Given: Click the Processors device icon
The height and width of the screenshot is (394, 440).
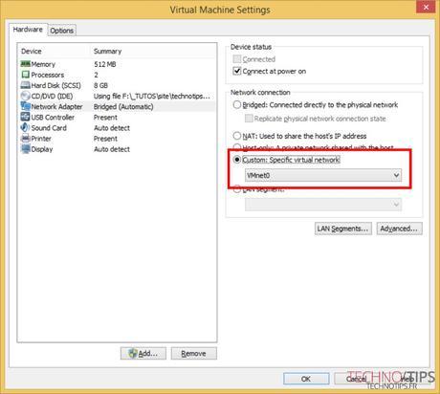Looking at the screenshot, I should click(x=26, y=75).
